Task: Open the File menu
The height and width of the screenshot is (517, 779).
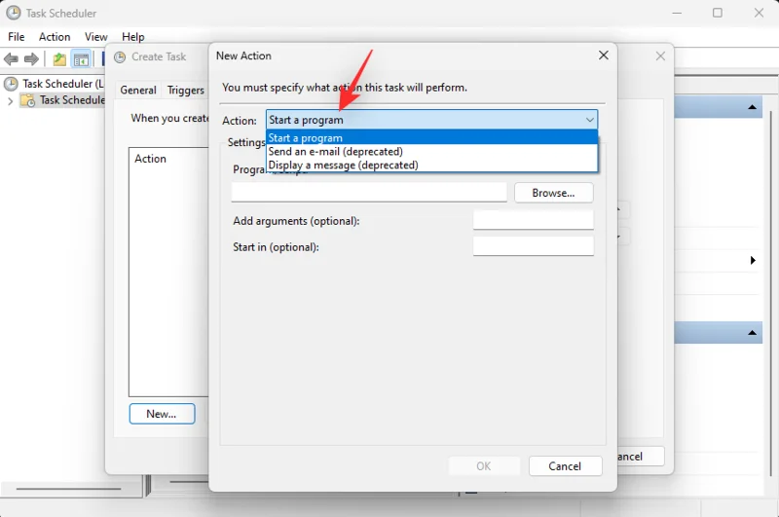Action: tap(16, 37)
